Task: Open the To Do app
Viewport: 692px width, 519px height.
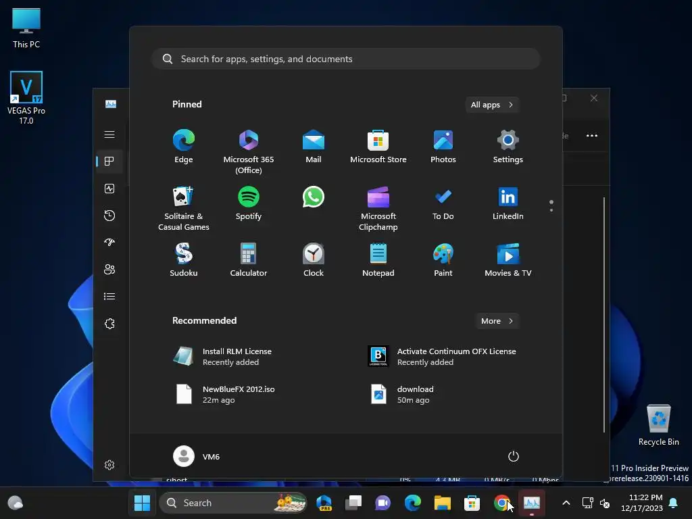Action: coord(443,203)
